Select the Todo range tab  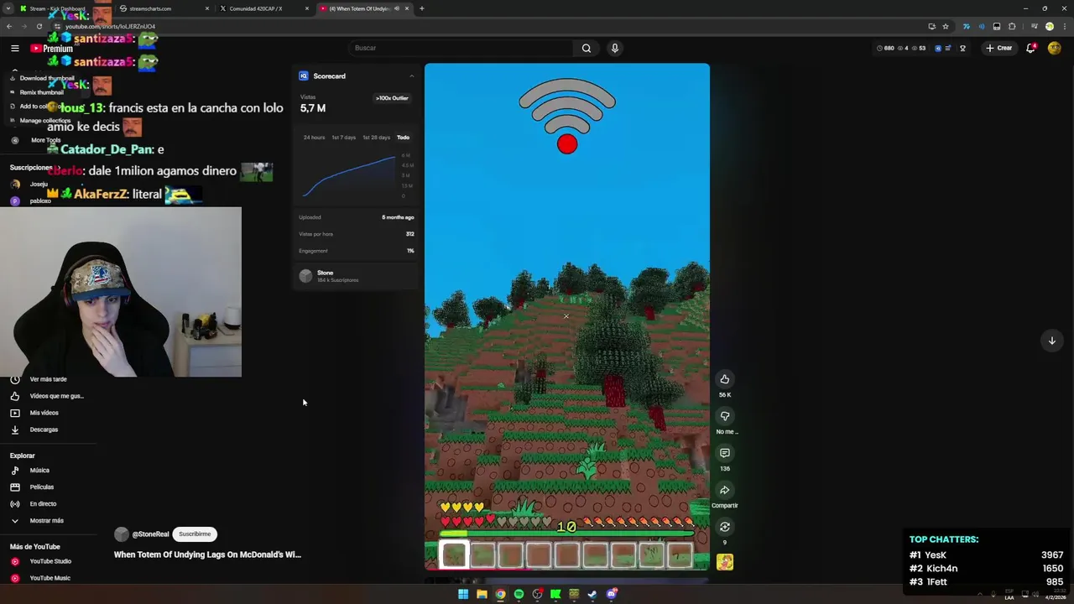point(403,138)
